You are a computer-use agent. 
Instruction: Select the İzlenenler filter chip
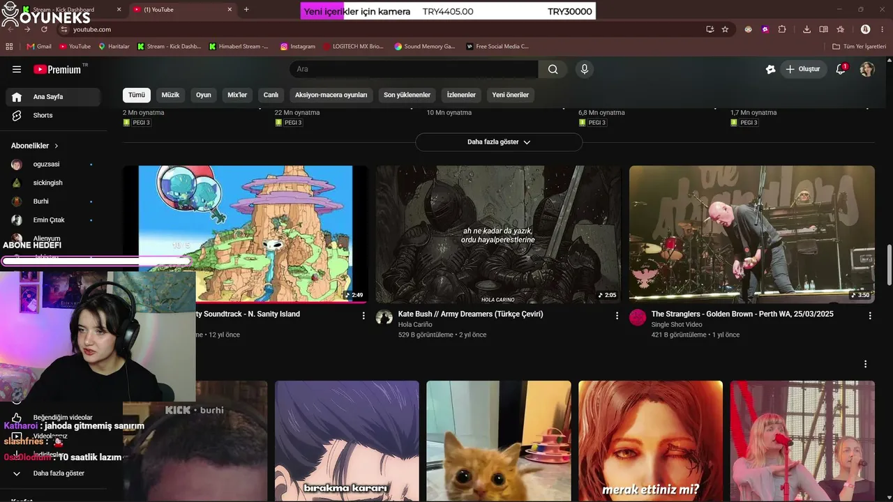461,95
